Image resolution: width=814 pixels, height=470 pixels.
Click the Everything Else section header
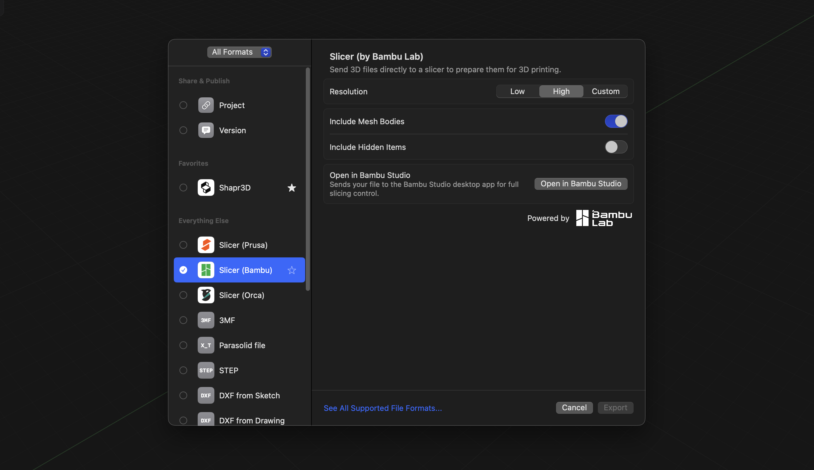point(203,221)
